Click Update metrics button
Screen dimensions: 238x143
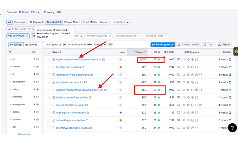pos(188,45)
